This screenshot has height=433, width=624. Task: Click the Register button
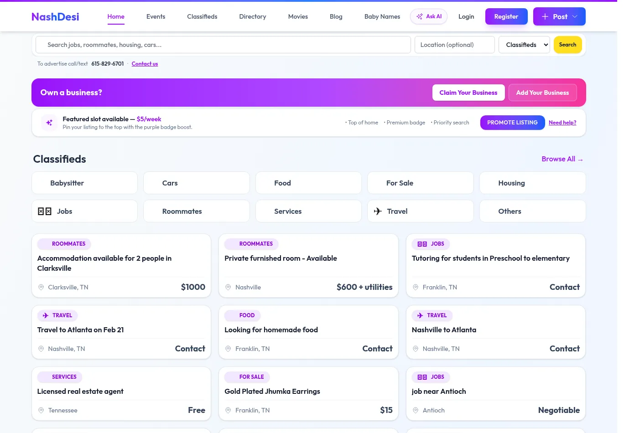point(506,16)
